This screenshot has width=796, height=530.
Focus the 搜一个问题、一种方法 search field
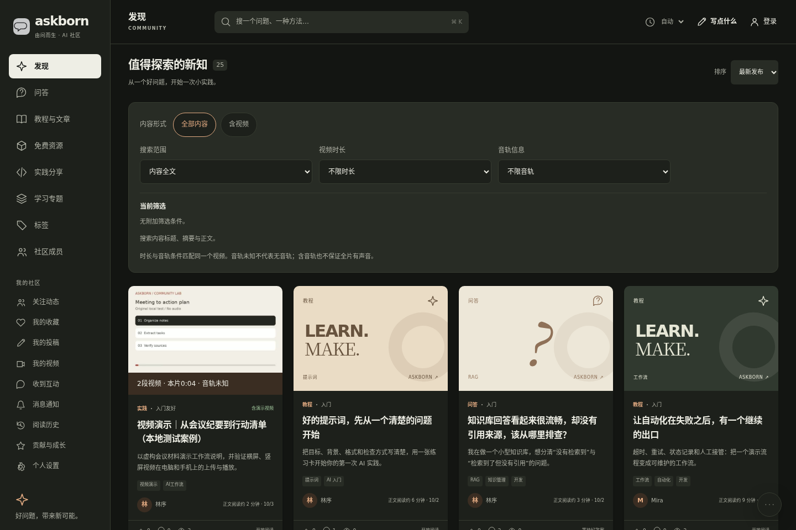pos(342,22)
